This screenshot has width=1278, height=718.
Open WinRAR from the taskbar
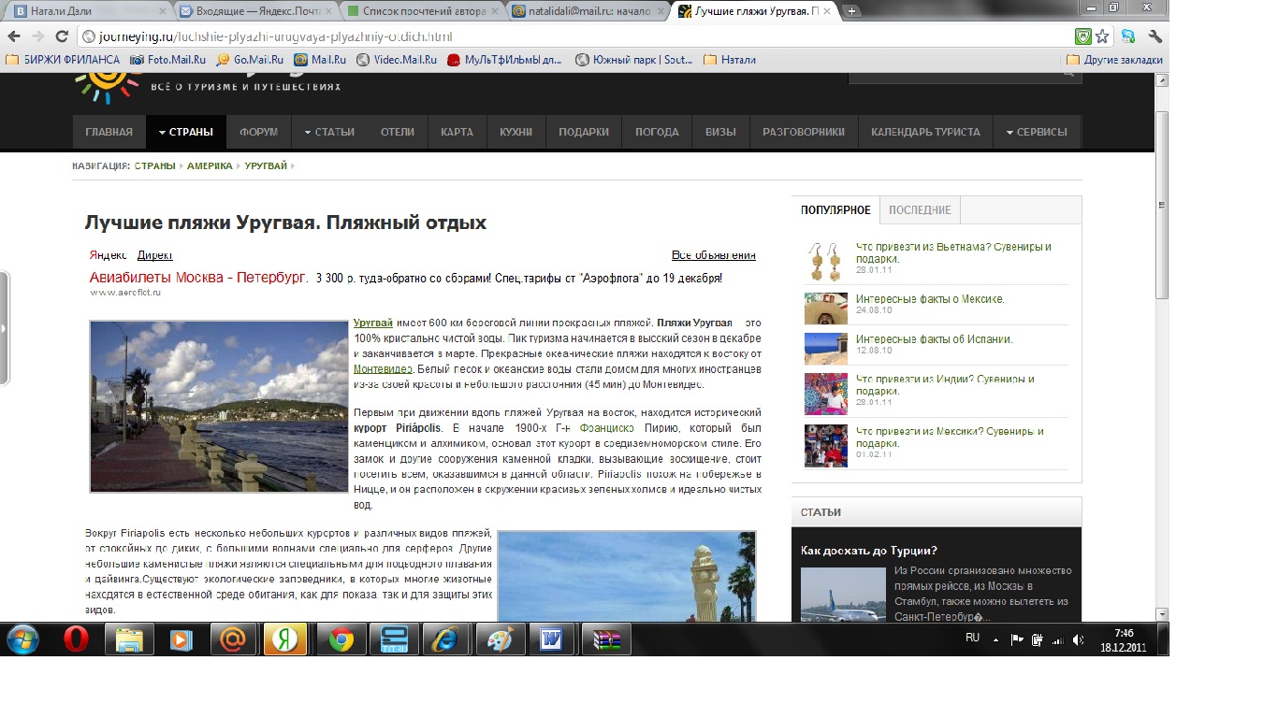coord(606,640)
